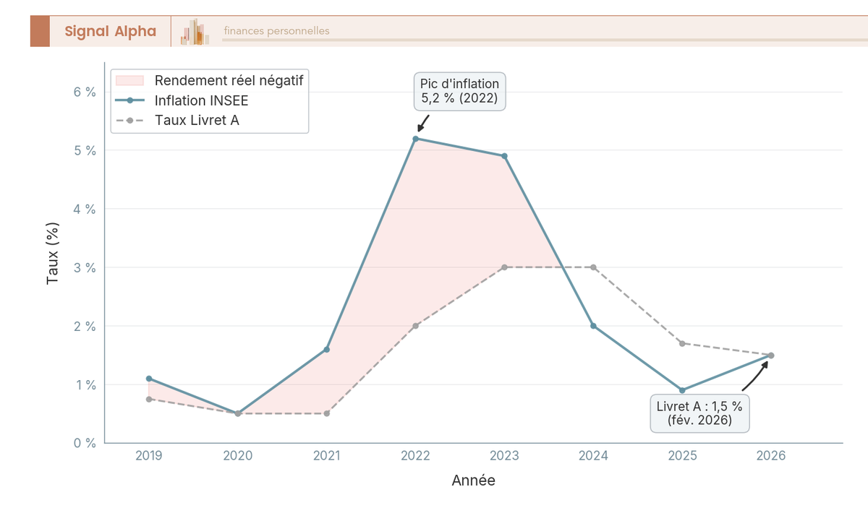Click the 2023 x-axis tick label

click(x=504, y=456)
